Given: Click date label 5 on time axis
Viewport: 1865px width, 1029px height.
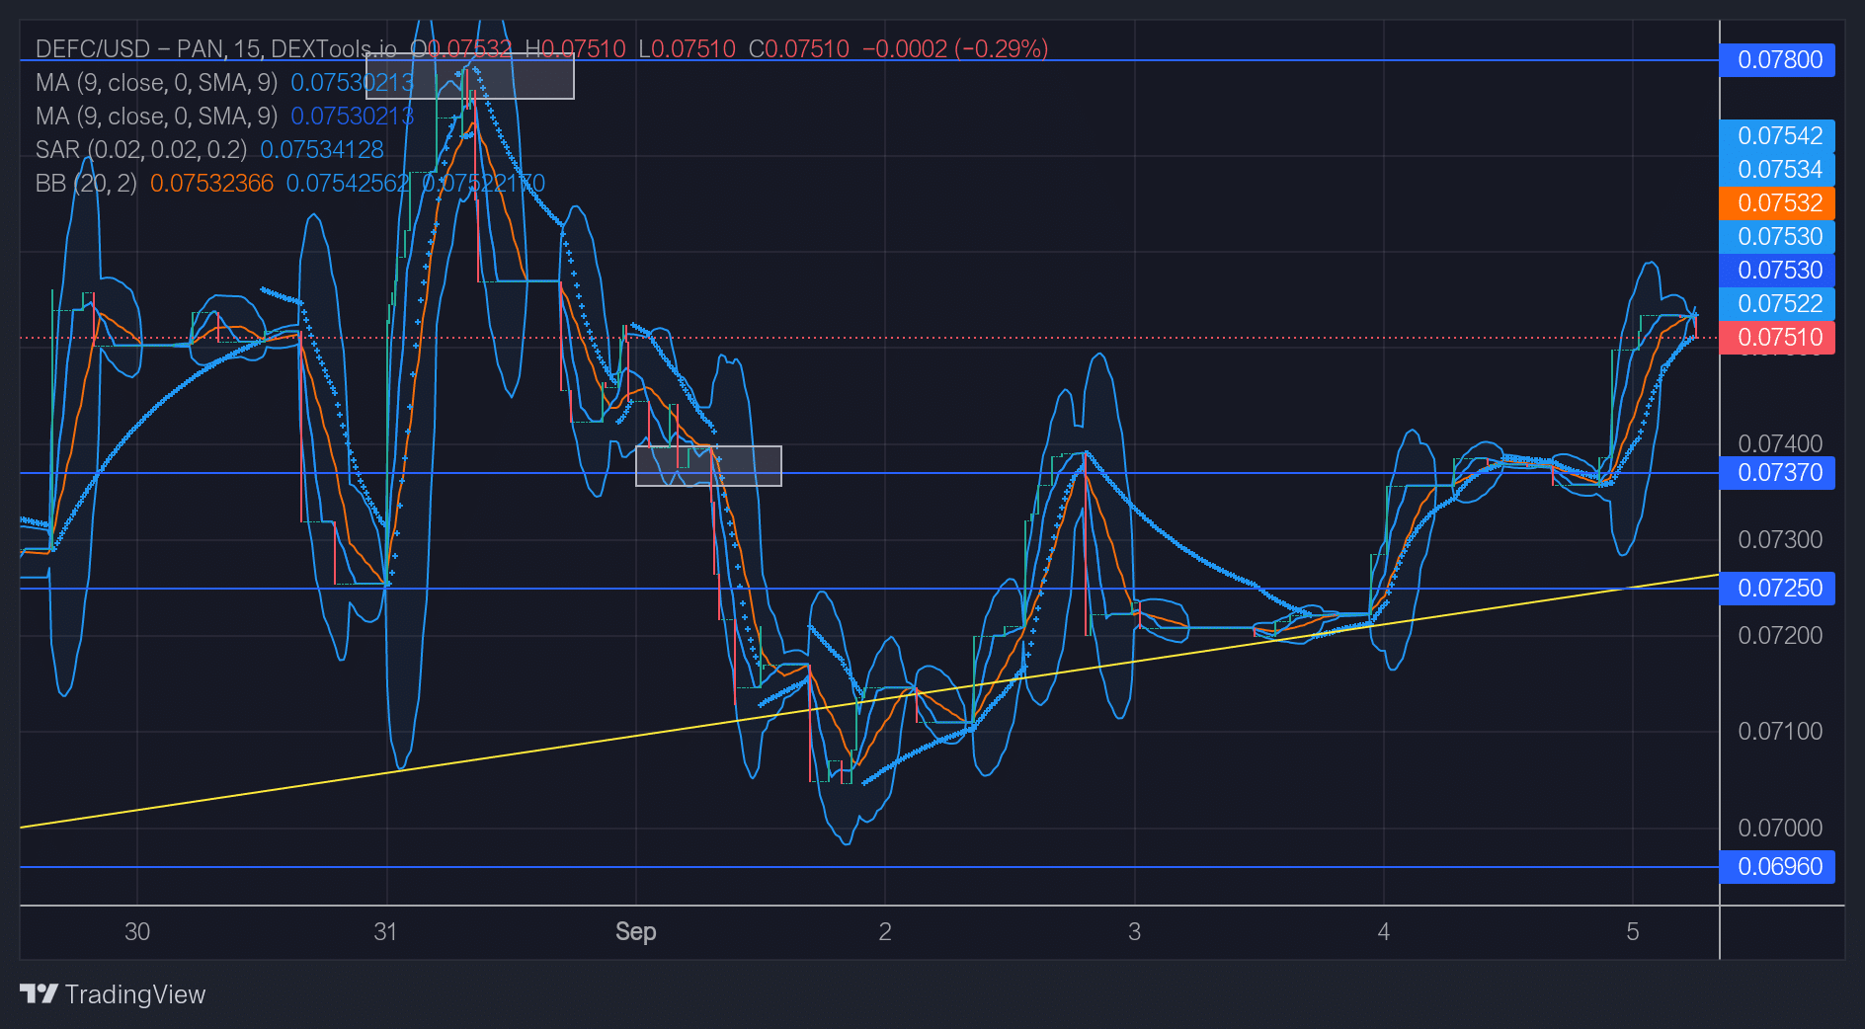Looking at the screenshot, I should (x=1633, y=931).
